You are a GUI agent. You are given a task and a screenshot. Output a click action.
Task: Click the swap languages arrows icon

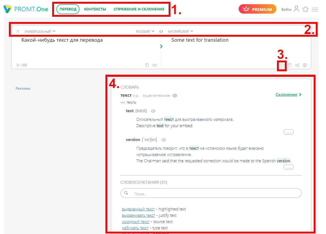(161, 31)
